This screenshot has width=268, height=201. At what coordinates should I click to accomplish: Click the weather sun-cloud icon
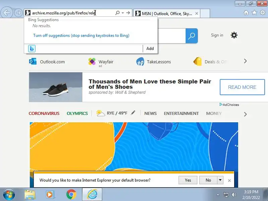click(100, 113)
